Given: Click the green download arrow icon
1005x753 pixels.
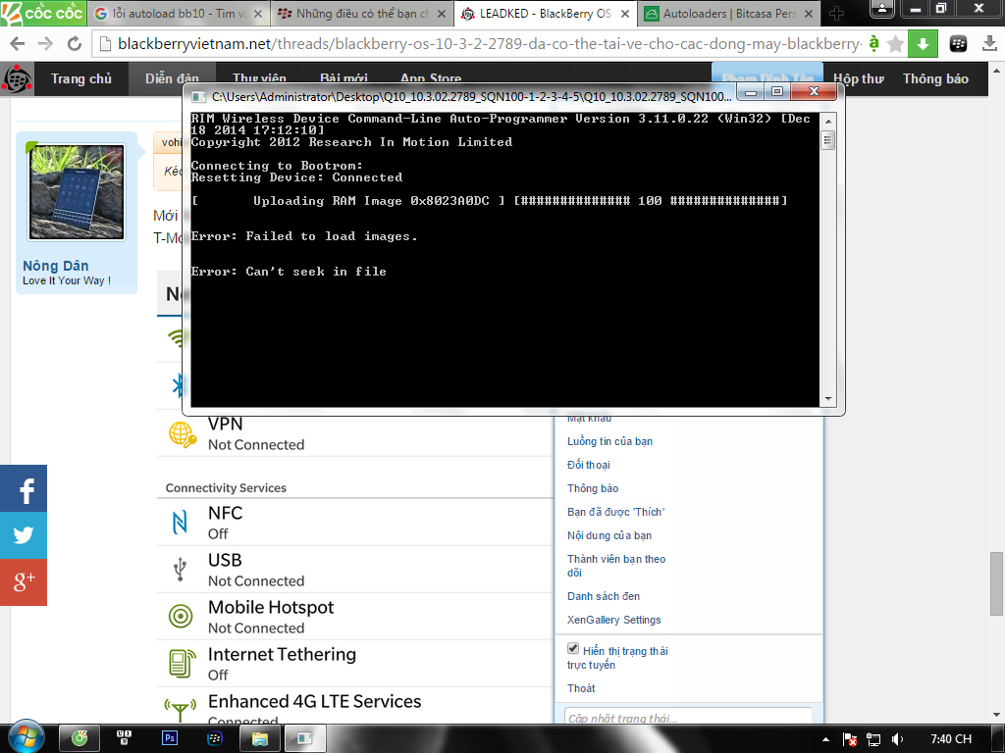Looking at the screenshot, I should click(923, 44).
